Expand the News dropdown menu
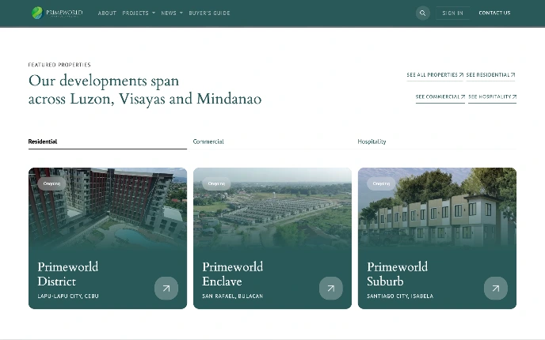 tap(171, 13)
